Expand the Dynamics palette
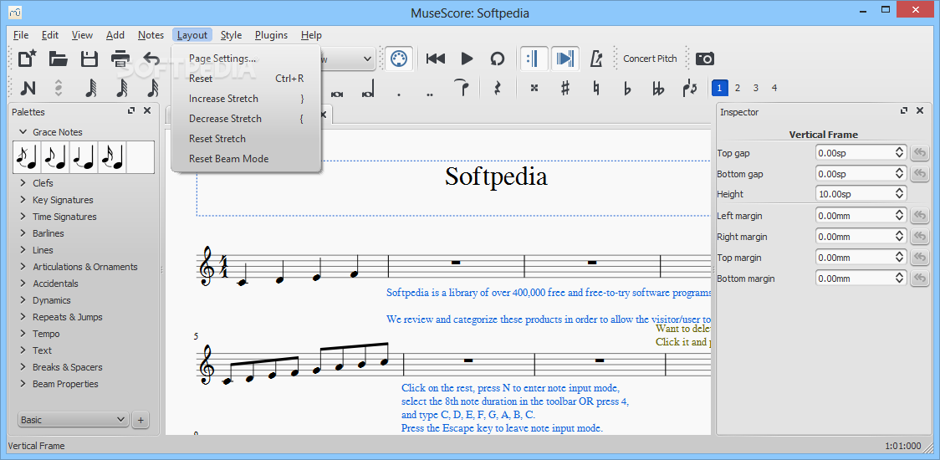Screen dimensions: 940x460 click(x=23, y=300)
